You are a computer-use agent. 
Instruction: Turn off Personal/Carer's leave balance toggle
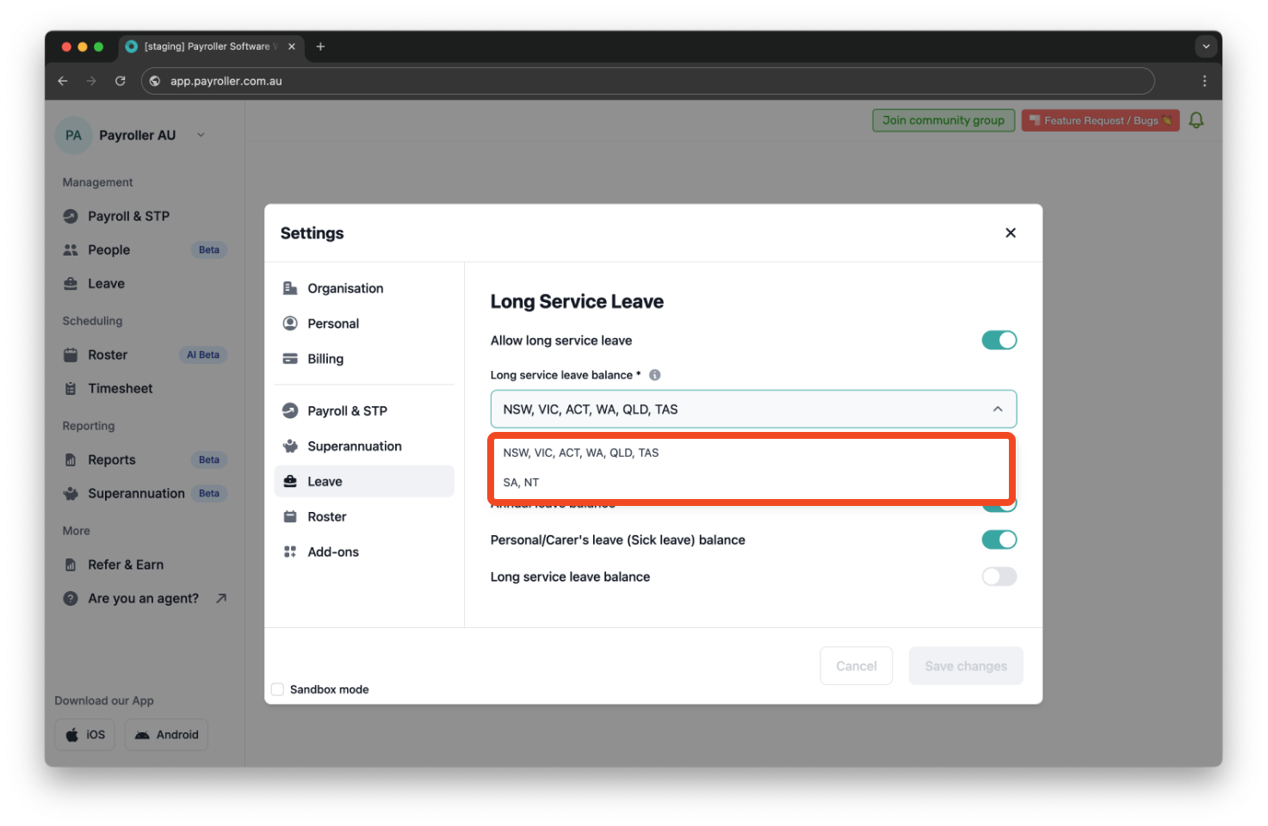999,539
